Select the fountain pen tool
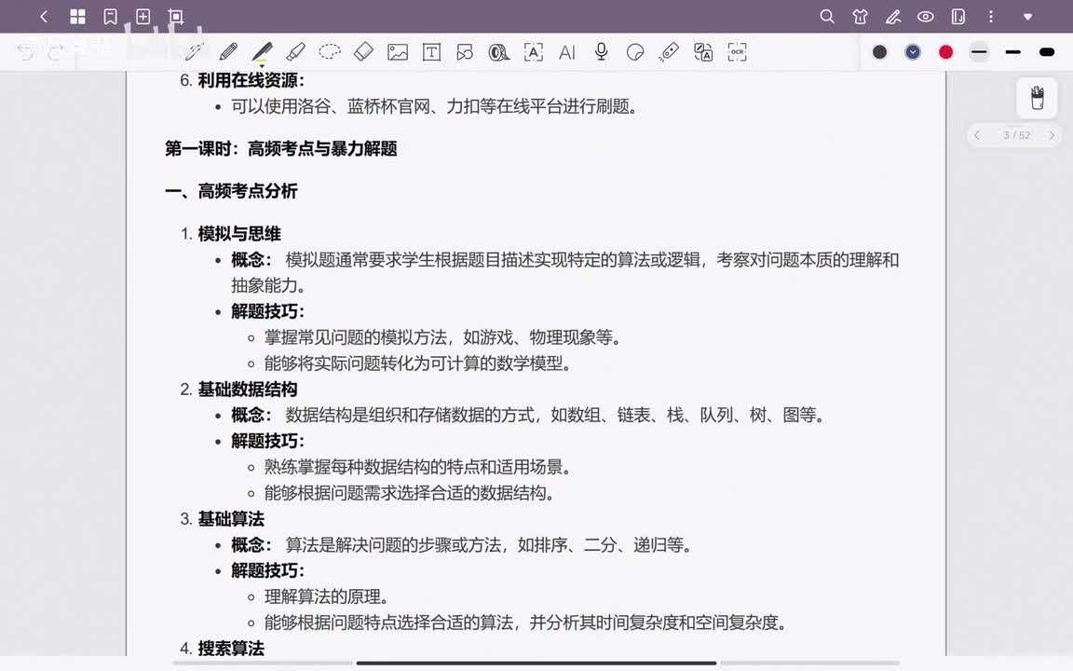The height and width of the screenshot is (671, 1073). tap(195, 52)
